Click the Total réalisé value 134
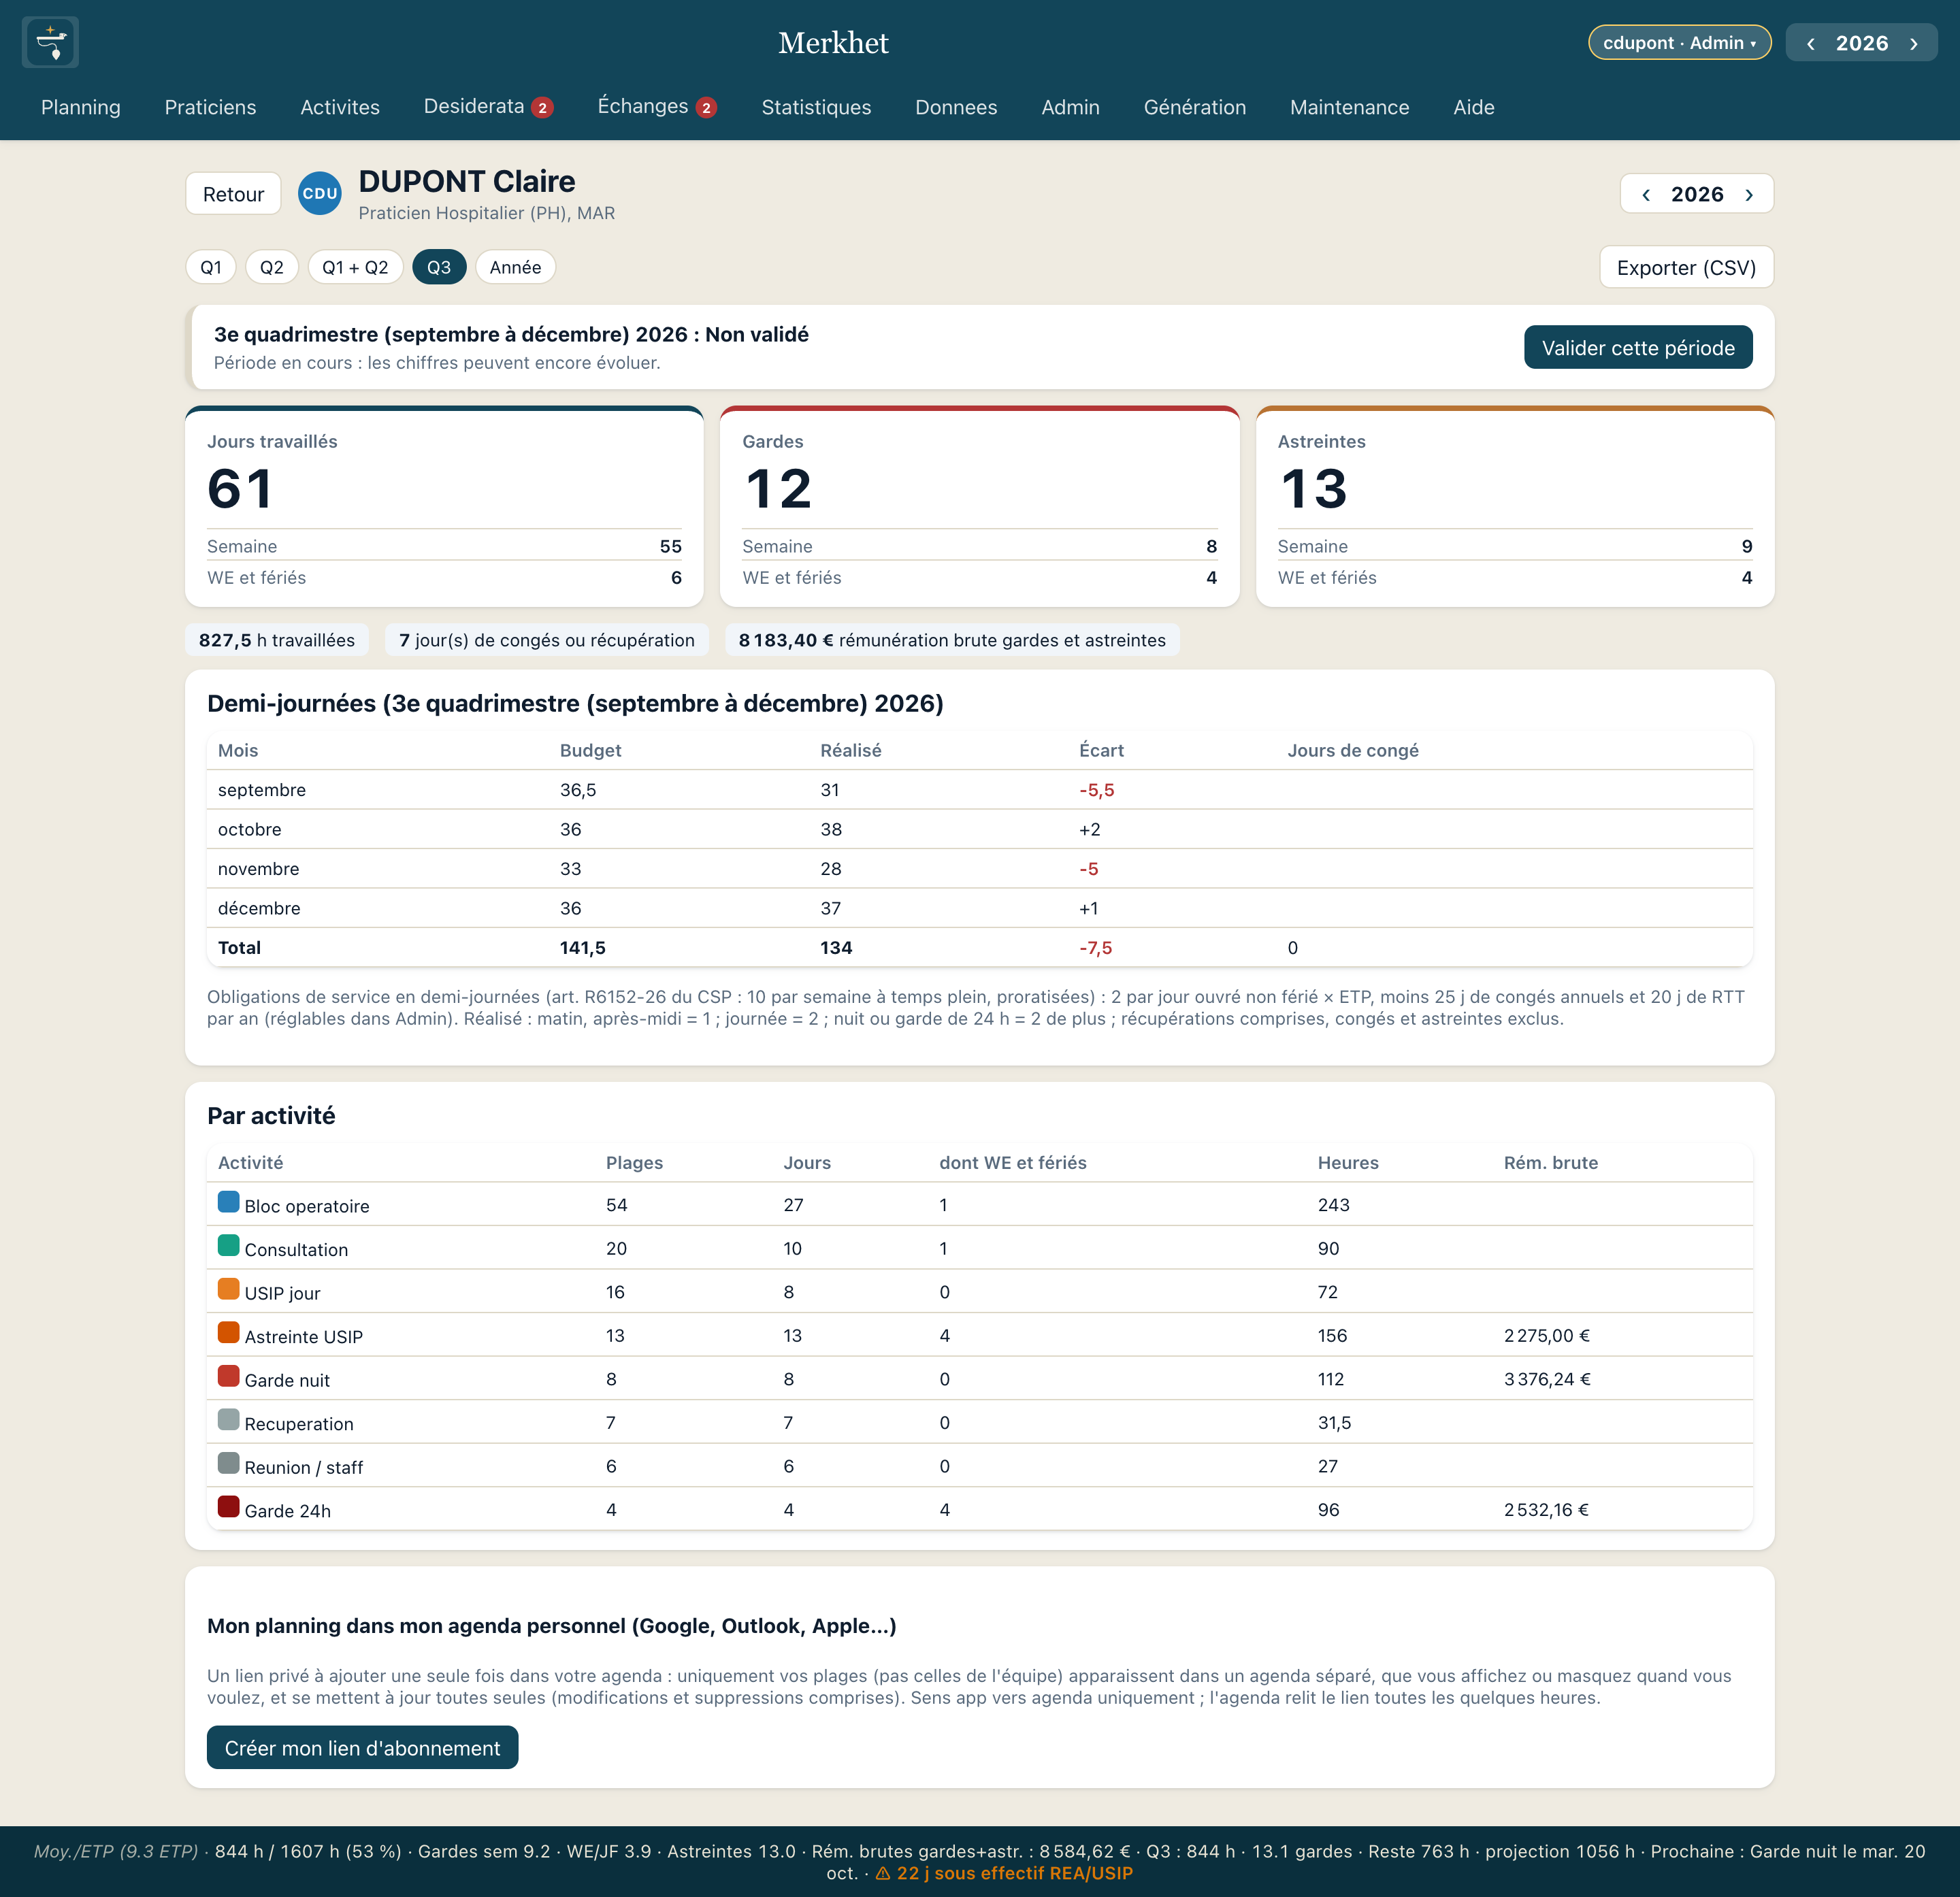 (836, 948)
